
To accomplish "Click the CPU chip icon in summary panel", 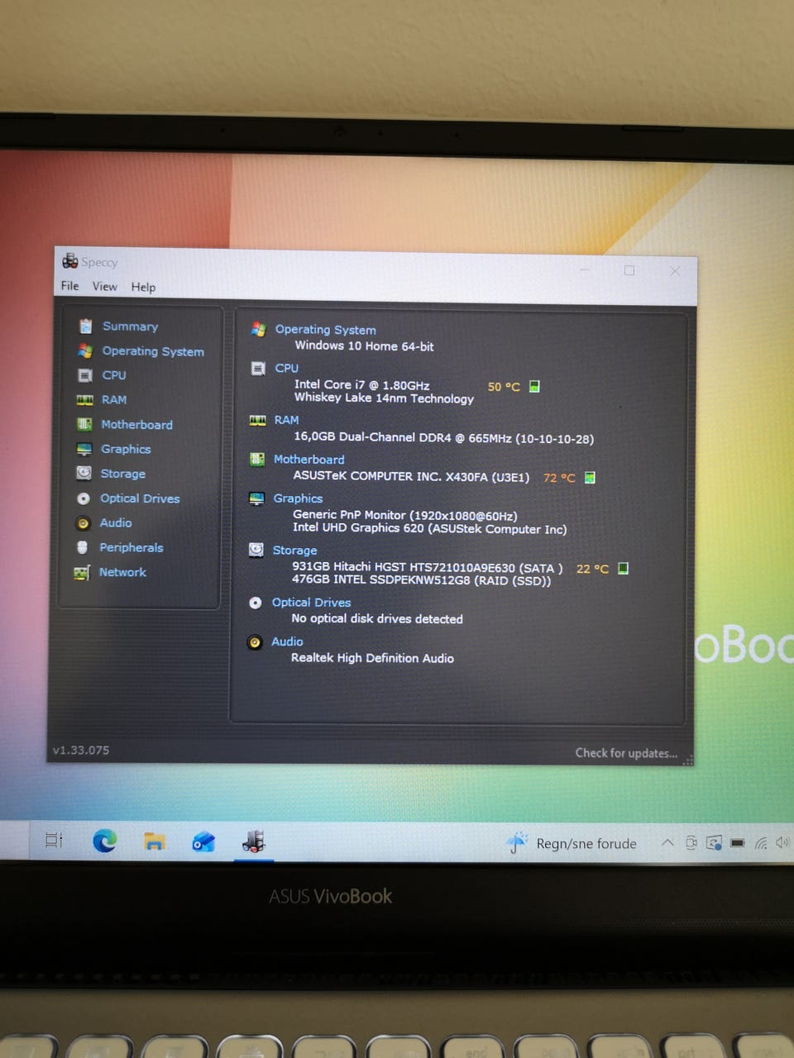I will [258, 369].
